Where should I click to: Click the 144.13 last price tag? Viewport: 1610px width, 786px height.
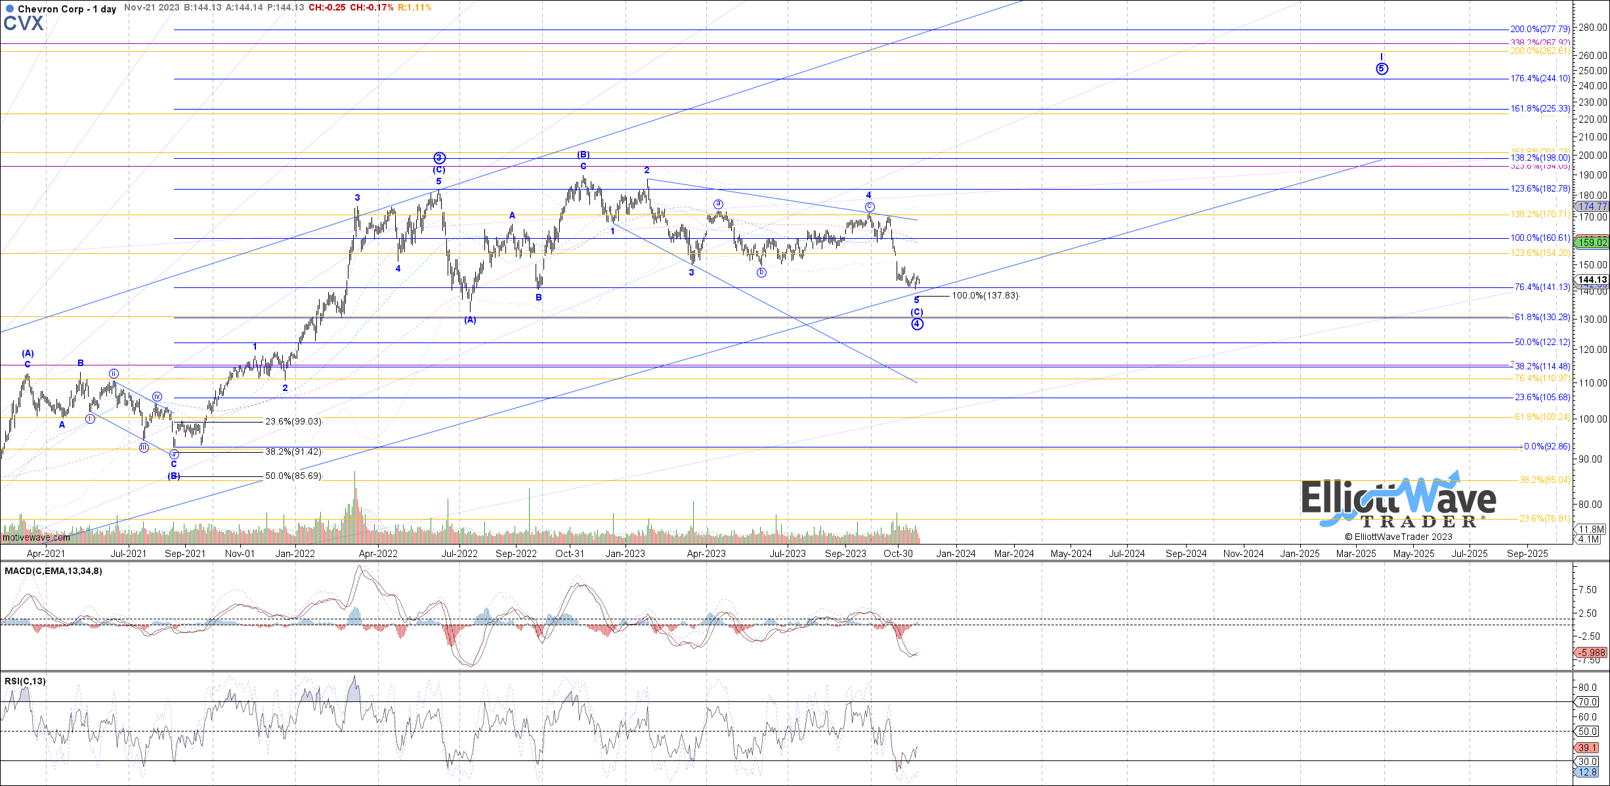(1592, 279)
